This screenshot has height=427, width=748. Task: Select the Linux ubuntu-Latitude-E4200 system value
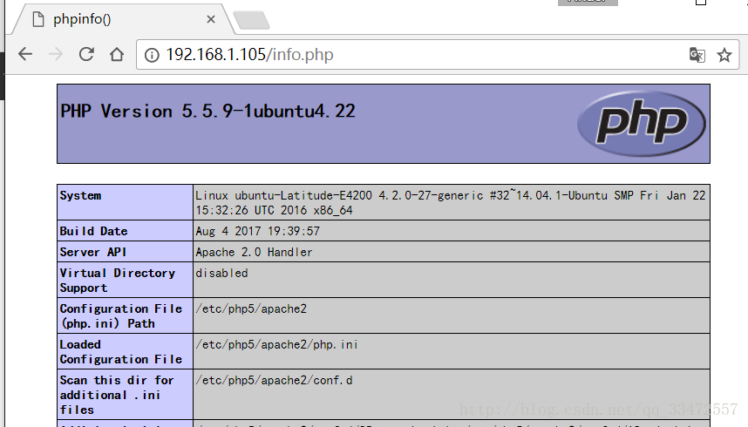[451, 203]
